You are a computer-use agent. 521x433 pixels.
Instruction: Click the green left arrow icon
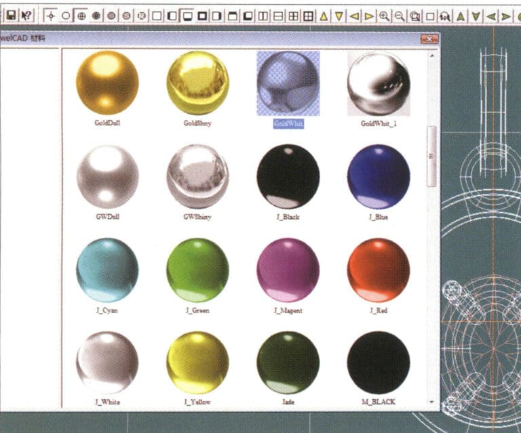point(491,16)
